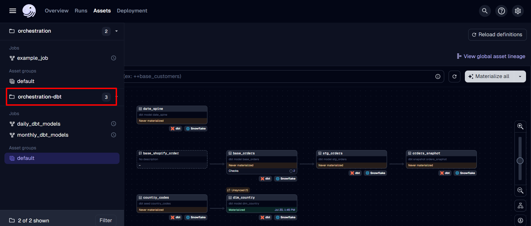
Task: Collapse the orchestration code location section
Action: click(x=116, y=31)
